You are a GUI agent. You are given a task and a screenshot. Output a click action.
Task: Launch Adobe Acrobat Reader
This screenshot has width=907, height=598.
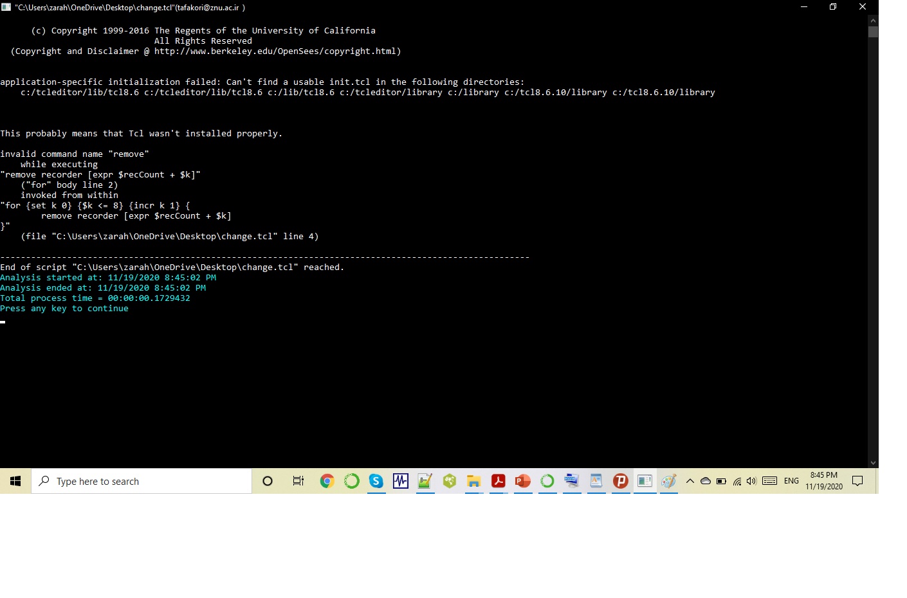tap(498, 481)
